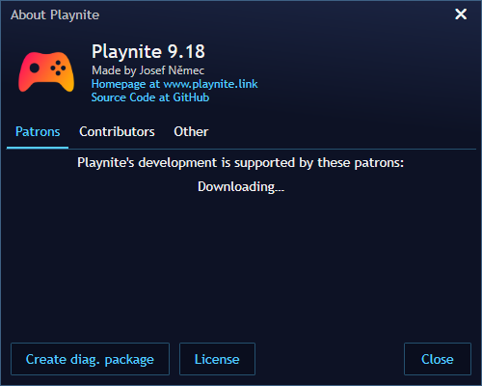Screen dimensions: 482x386
Task: Click the Made by Josef Němec text
Action: (x=147, y=70)
